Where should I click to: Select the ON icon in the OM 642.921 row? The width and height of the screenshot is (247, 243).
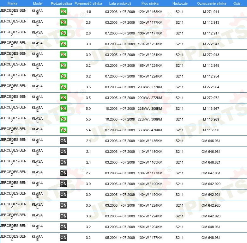63,195
